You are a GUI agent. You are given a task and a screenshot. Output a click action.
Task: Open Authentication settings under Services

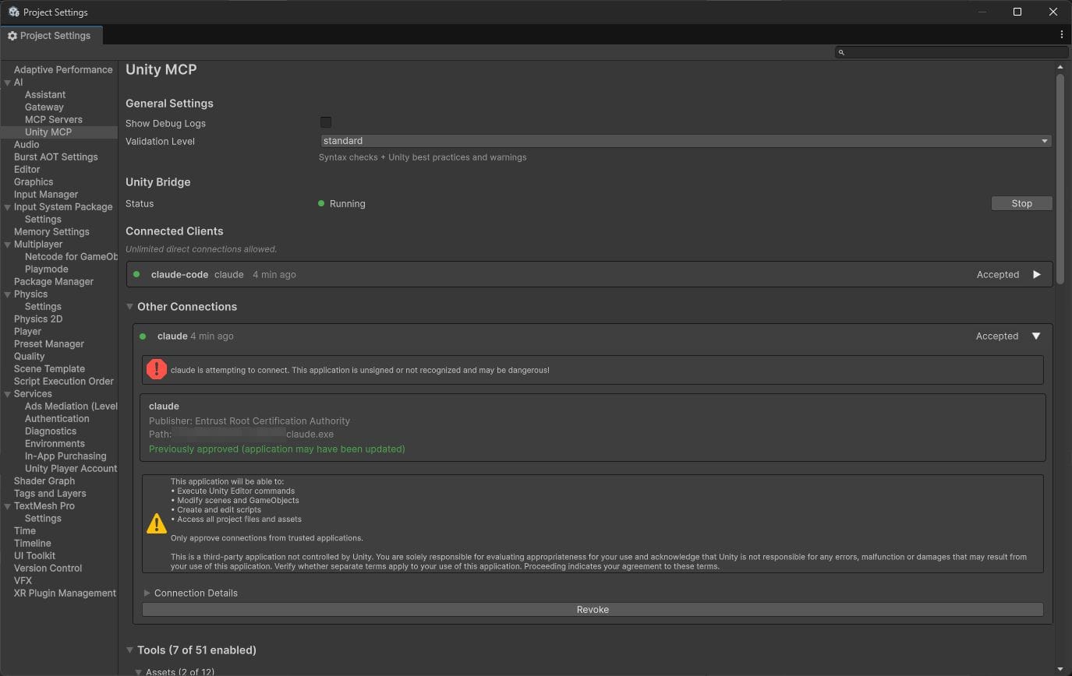[x=57, y=418]
